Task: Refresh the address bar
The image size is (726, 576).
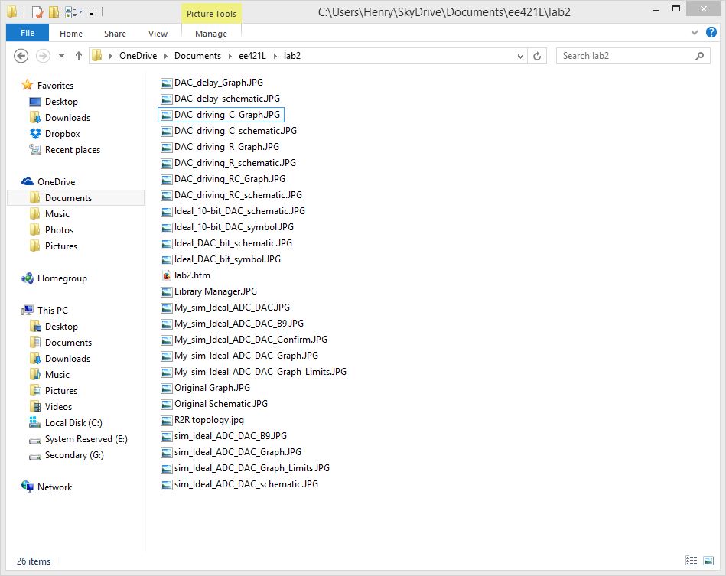Action: click(539, 55)
